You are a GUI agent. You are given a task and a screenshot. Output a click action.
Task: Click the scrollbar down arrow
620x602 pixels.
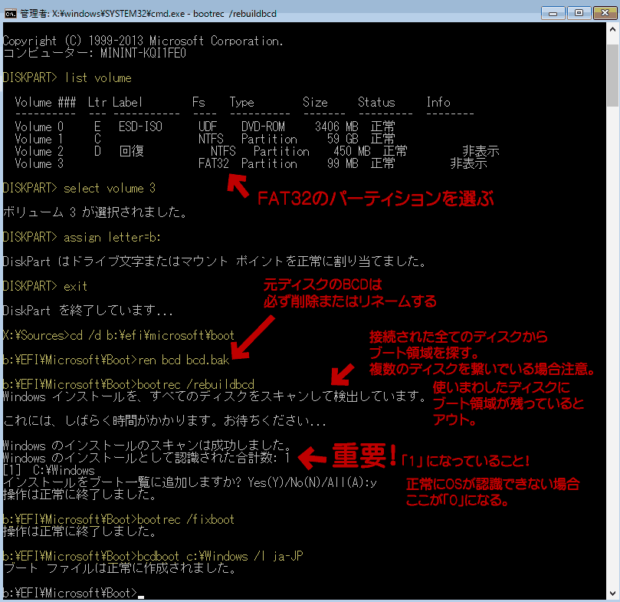click(612, 594)
